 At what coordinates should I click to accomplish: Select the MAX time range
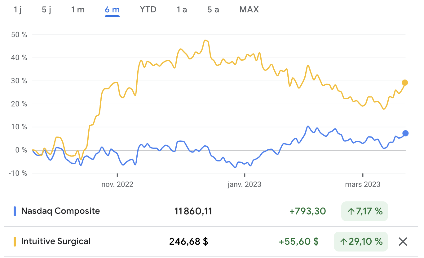coord(249,10)
